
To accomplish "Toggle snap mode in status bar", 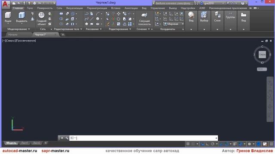I will [x=193, y=144].
